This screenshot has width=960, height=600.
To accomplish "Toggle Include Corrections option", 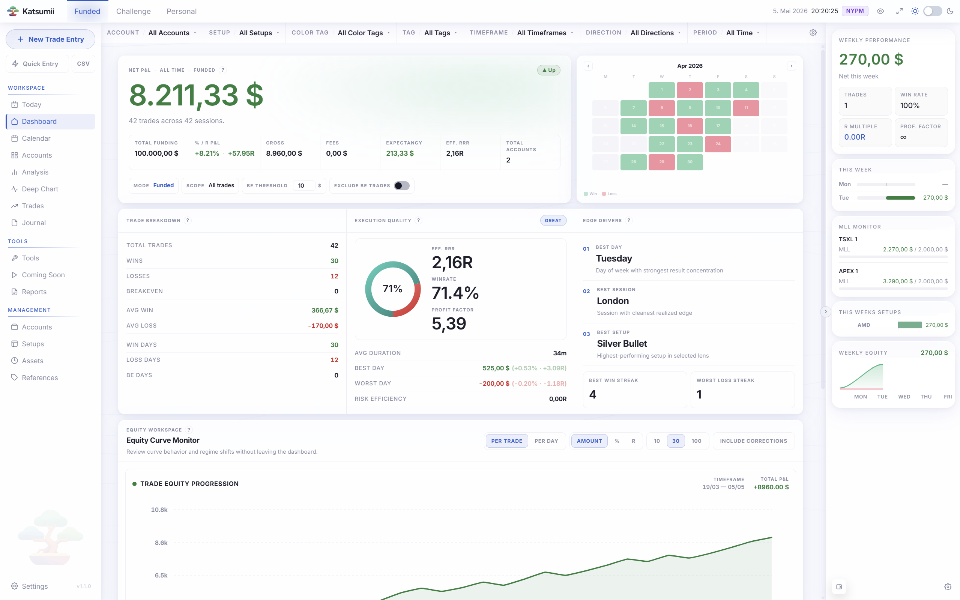I will [x=753, y=441].
